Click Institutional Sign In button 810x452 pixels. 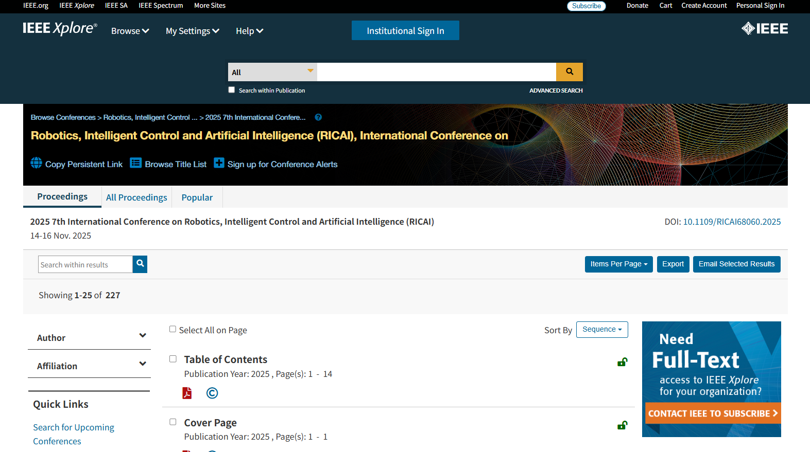(x=405, y=30)
